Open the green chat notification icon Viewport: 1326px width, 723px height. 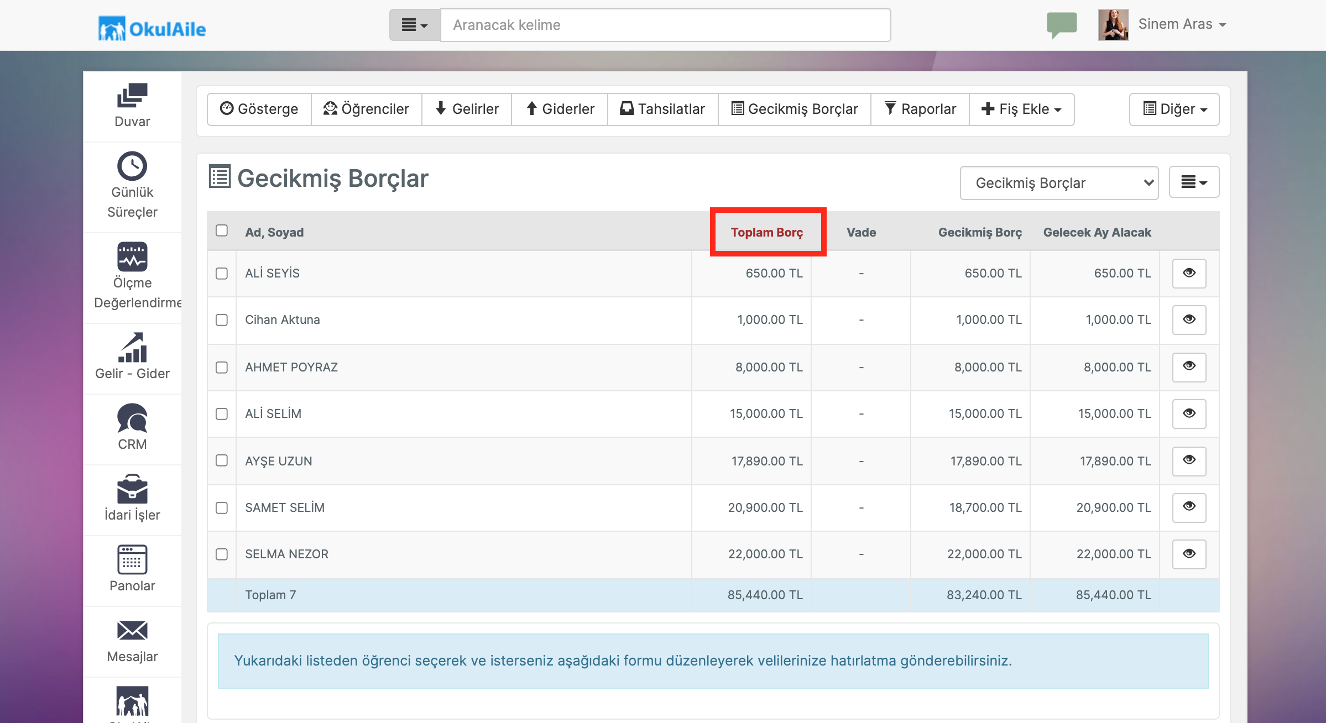coord(1062,25)
